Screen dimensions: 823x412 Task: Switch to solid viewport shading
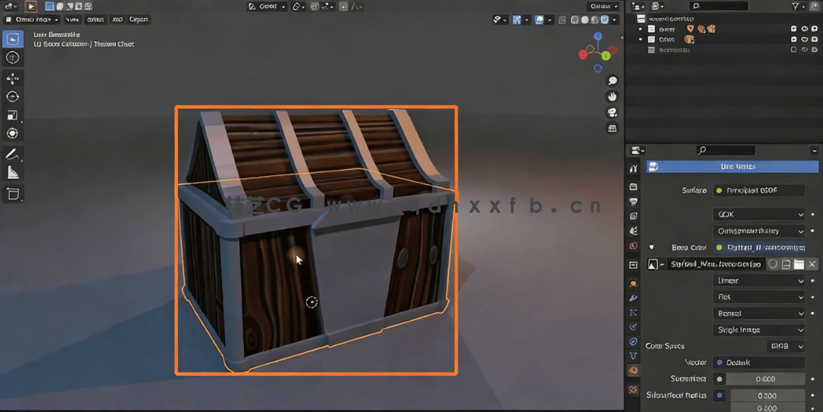click(x=585, y=20)
